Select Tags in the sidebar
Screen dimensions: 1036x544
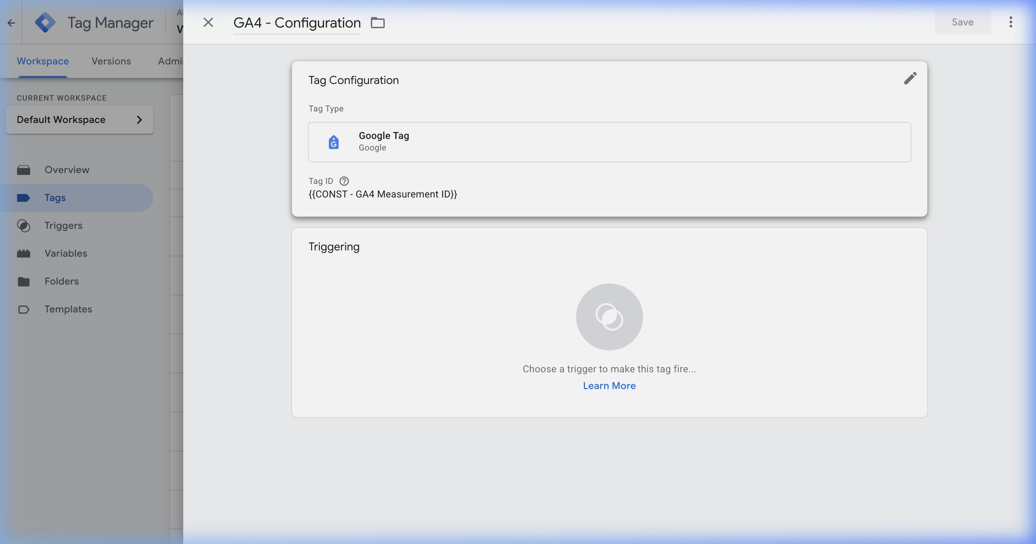coord(55,197)
